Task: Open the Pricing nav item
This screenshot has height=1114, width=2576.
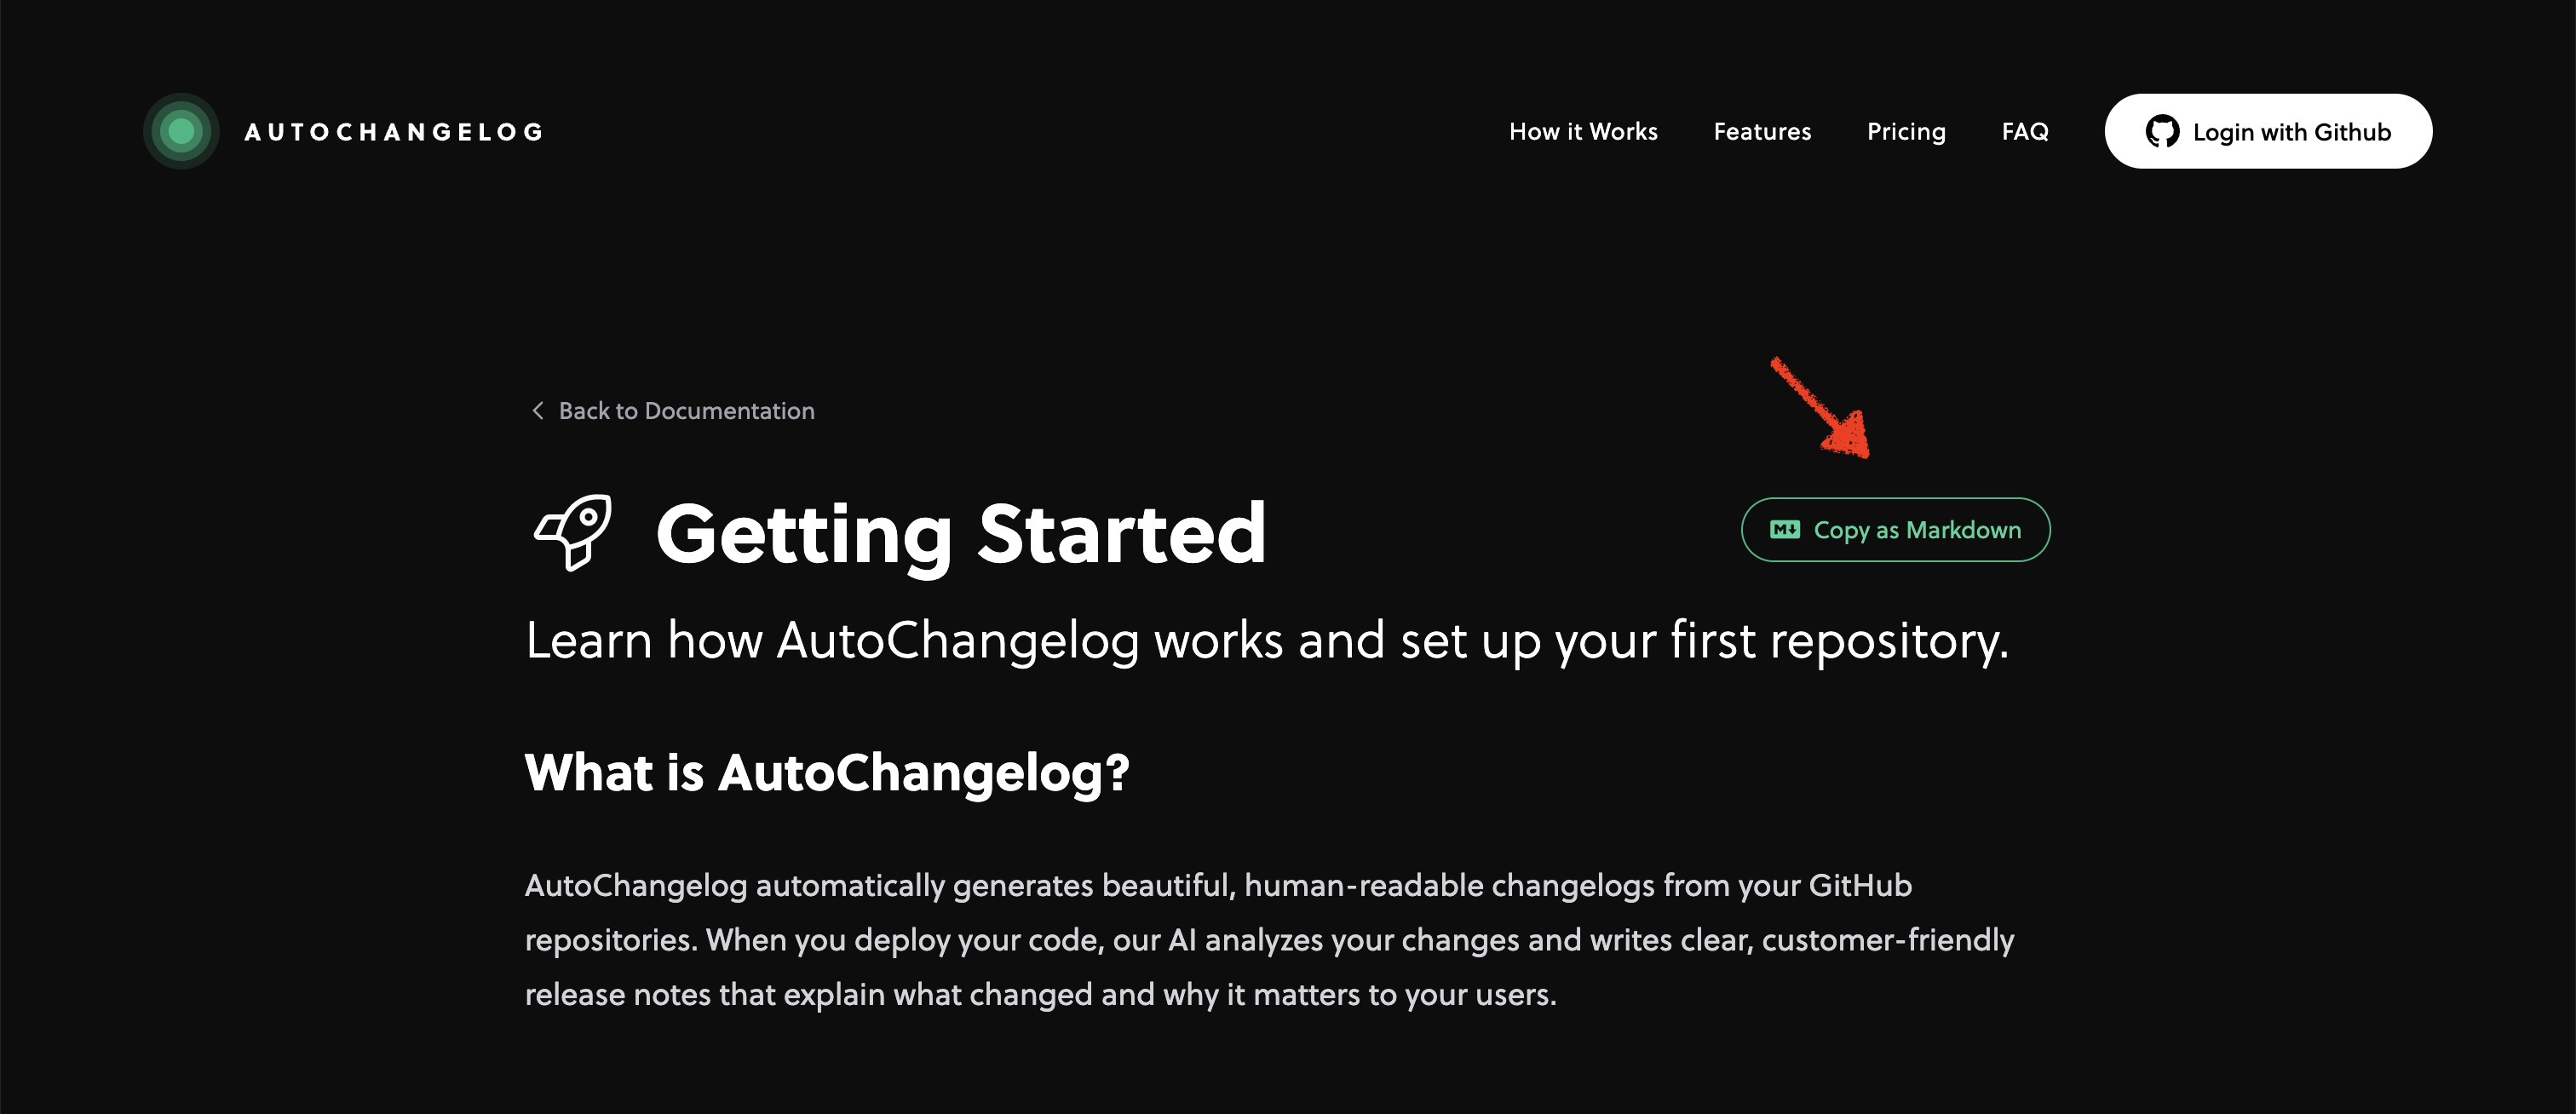Action: coord(1906,132)
